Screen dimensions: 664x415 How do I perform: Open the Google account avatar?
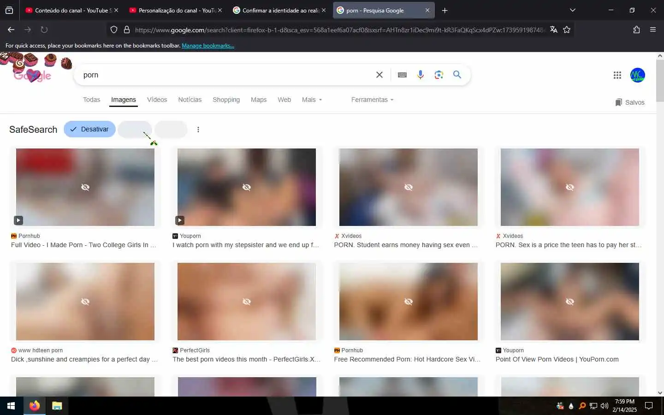(638, 75)
